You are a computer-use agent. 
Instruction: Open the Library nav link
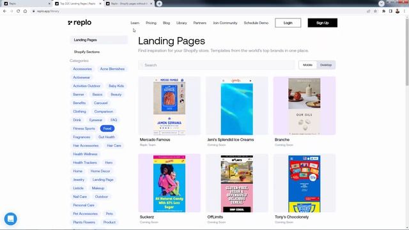181,23
